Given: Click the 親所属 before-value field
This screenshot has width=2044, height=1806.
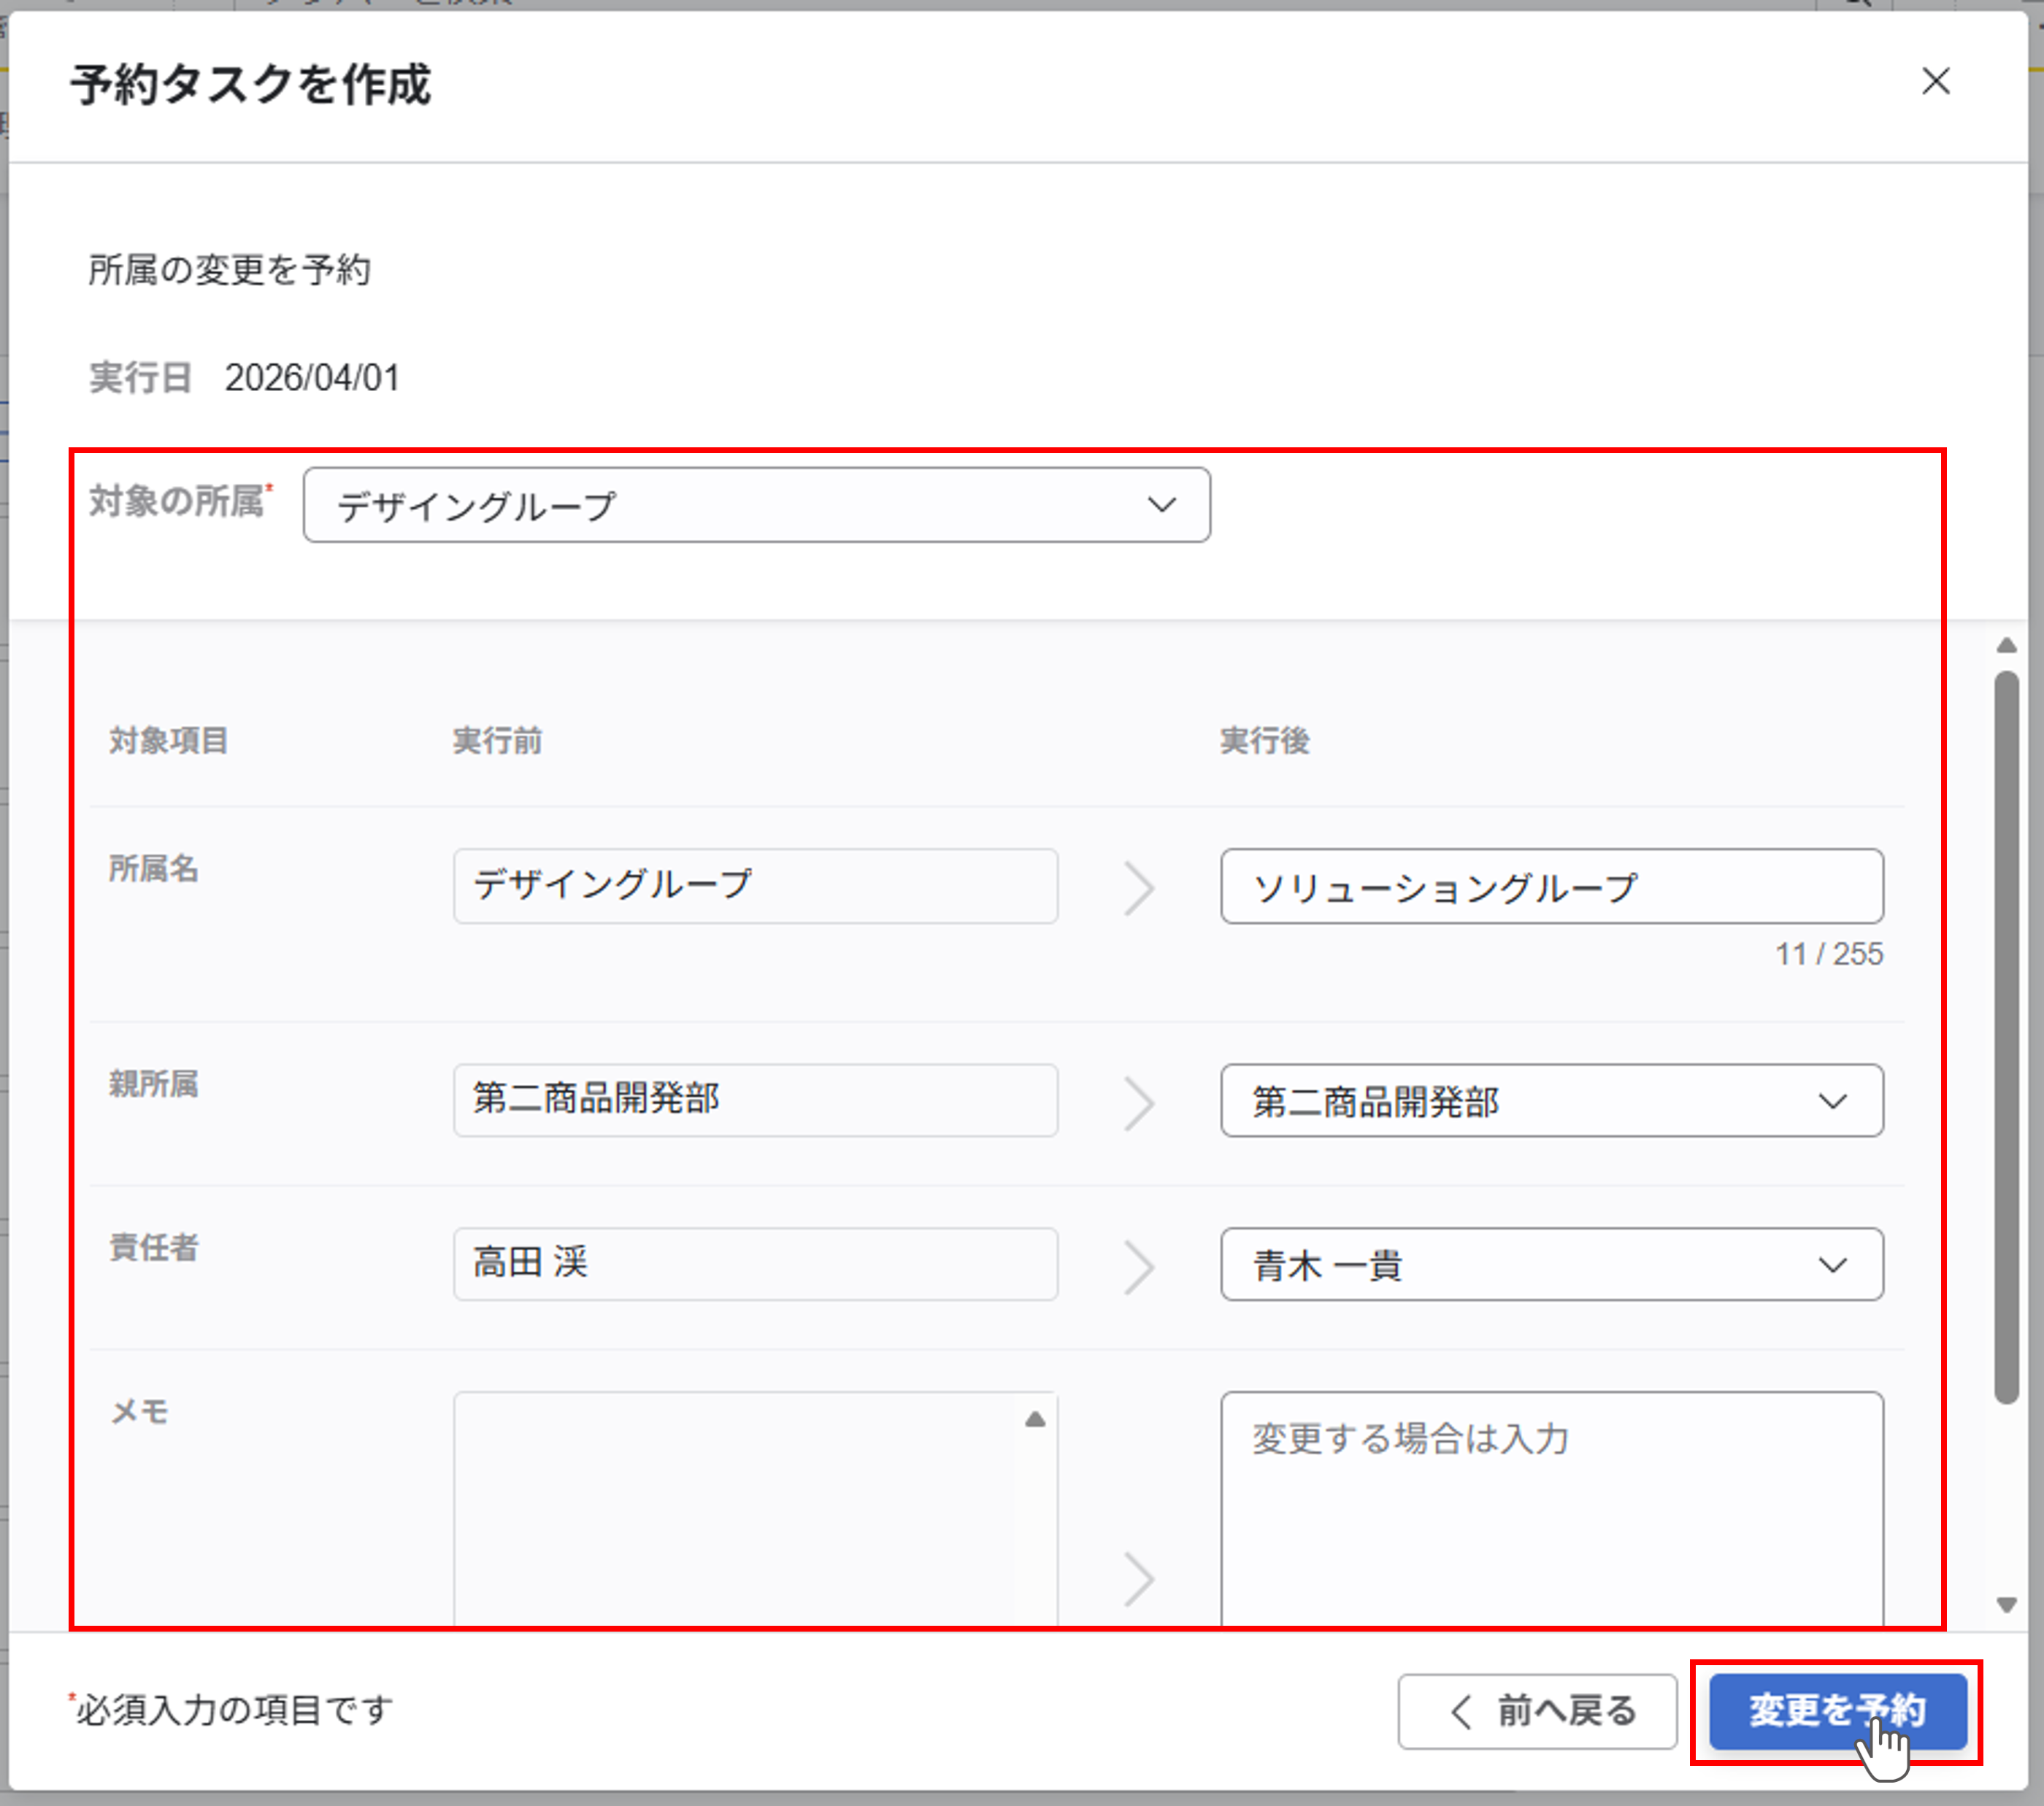Looking at the screenshot, I should coord(755,1100).
